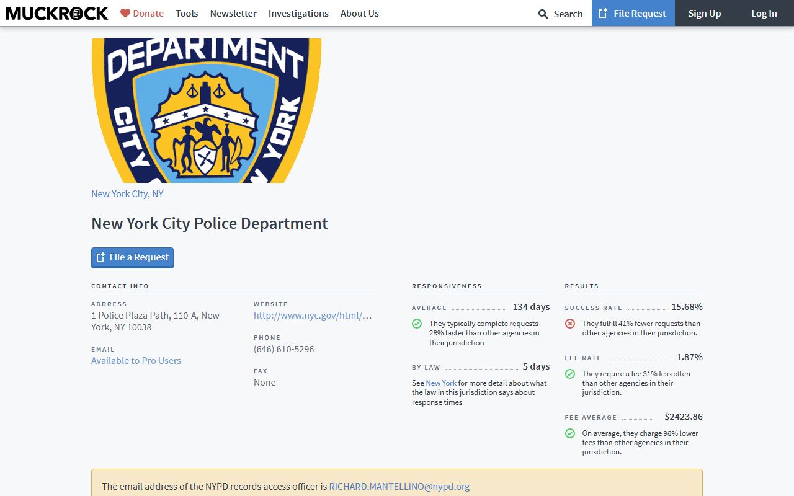Click the 1.87% fee rate value

690,357
